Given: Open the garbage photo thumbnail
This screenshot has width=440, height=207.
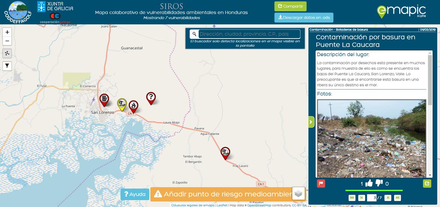Looking at the screenshot, I should [371, 138].
